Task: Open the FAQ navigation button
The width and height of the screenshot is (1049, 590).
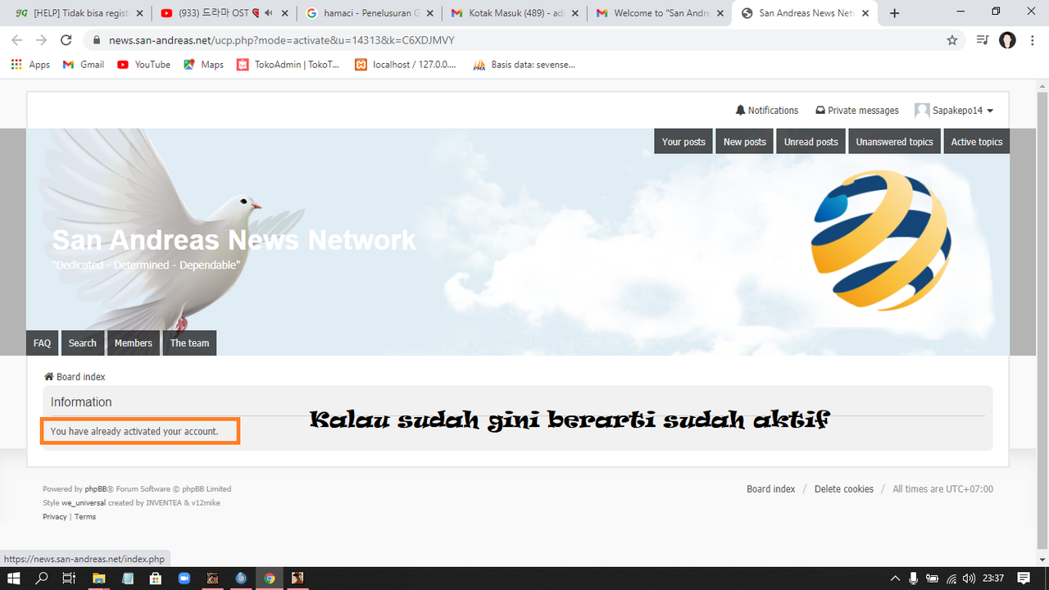Action: (42, 343)
